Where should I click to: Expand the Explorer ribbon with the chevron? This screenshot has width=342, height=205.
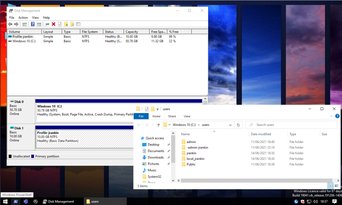[332, 116]
